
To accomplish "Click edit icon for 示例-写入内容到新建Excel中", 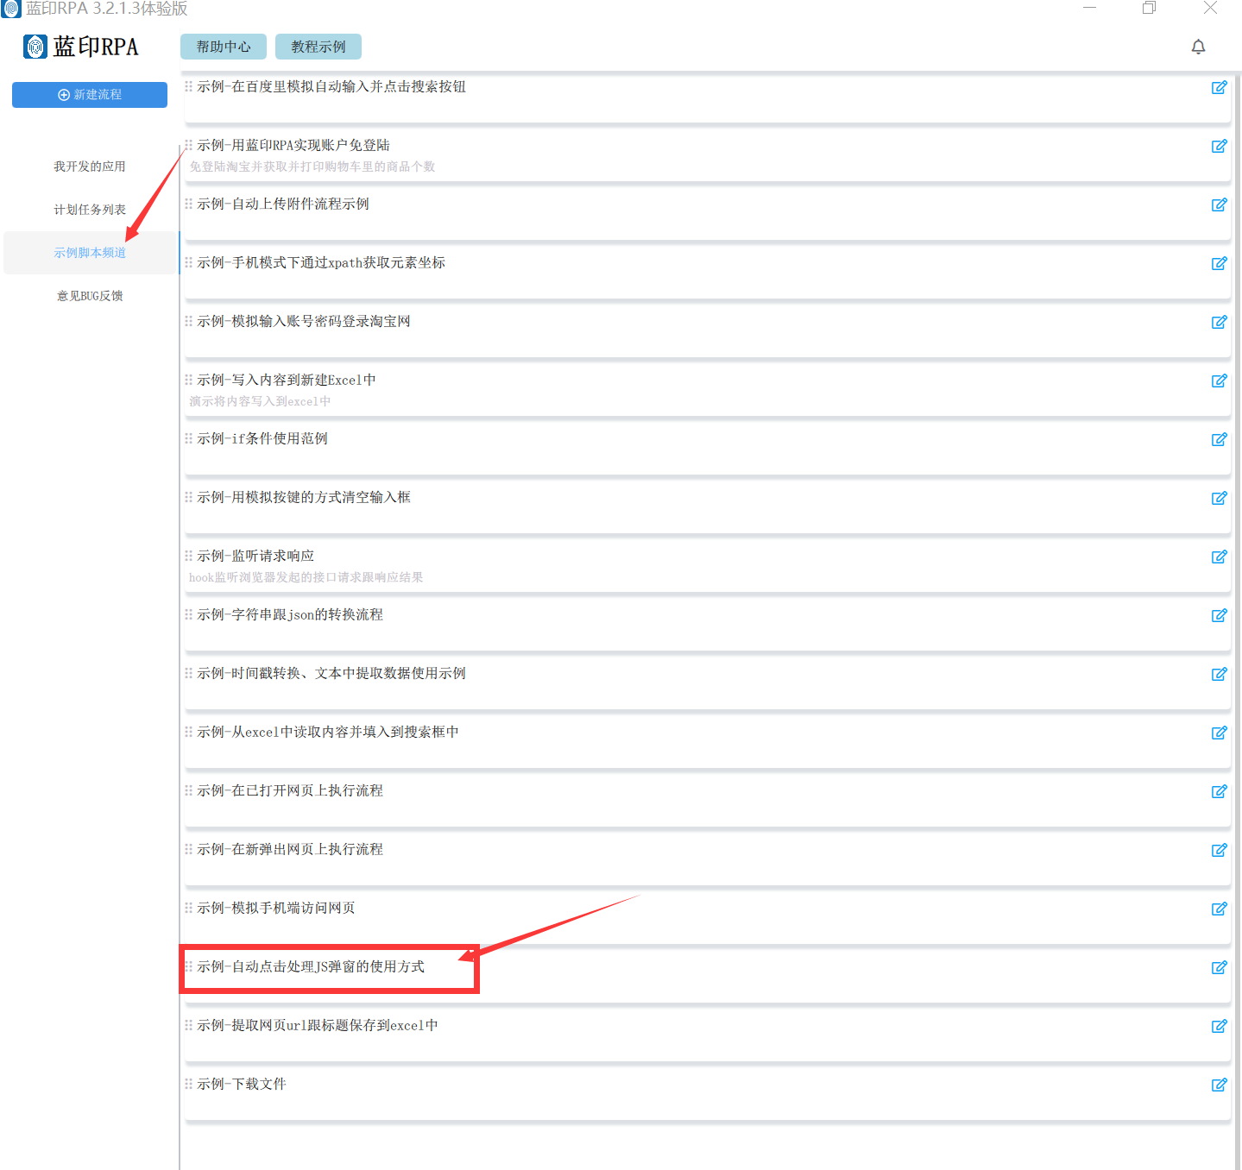I will click(1219, 381).
